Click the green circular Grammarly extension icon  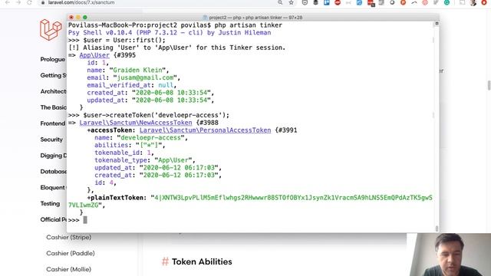coord(447,2)
